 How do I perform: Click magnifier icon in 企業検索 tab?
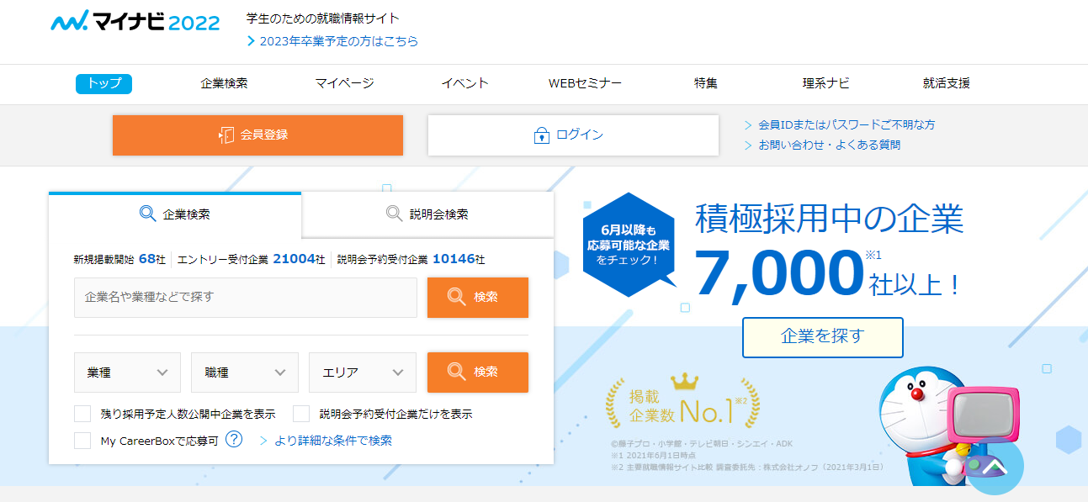click(x=147, y=214)
